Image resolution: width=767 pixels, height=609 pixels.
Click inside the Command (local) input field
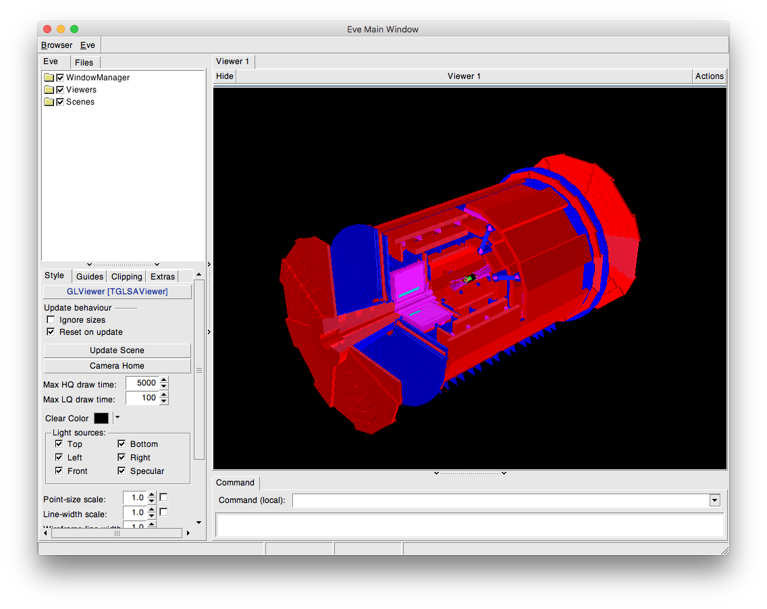(x=500, y=500)
